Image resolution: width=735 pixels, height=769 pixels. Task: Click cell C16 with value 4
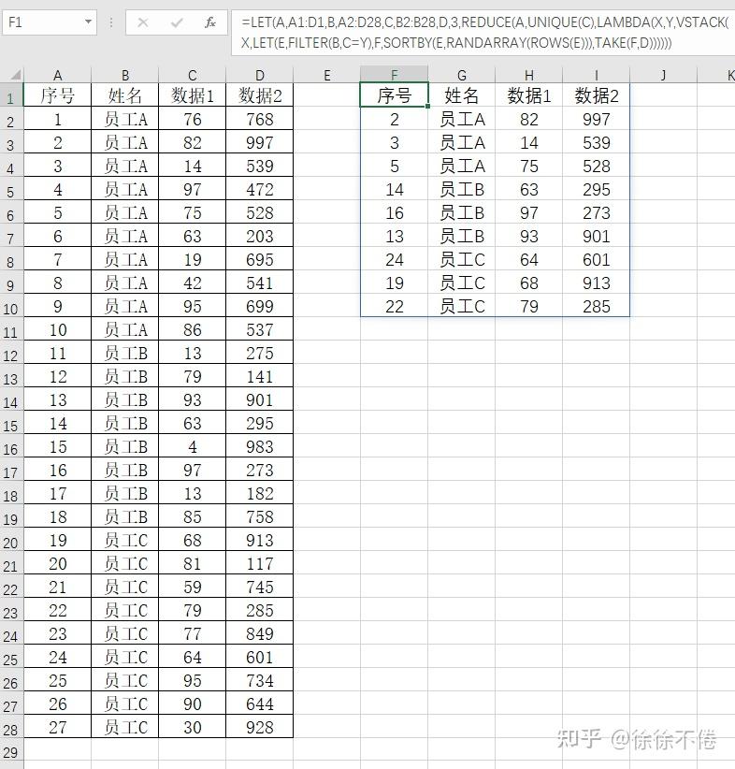pos(193,447)
